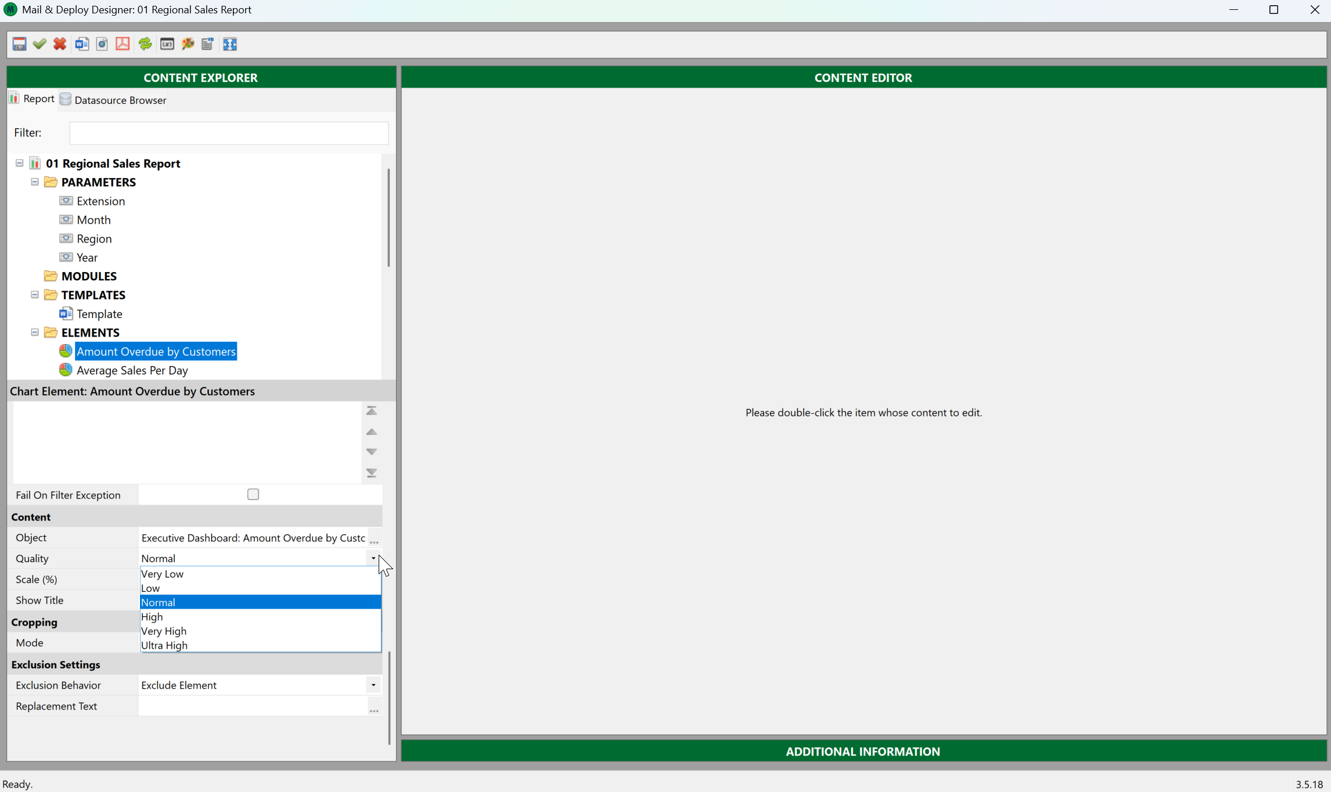Screen dimensions: 1331x792
Task: Open the variables (x) toolbar icon
Action: pyautogui.click(x=167, y=44)
